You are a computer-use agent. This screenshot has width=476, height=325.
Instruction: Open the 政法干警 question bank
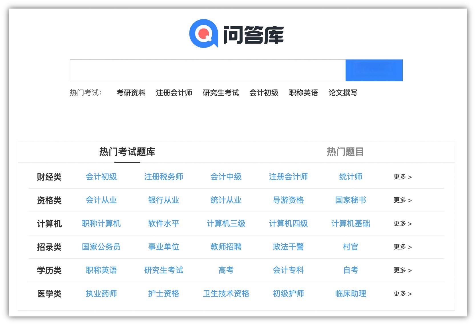(x=288, y=247)
